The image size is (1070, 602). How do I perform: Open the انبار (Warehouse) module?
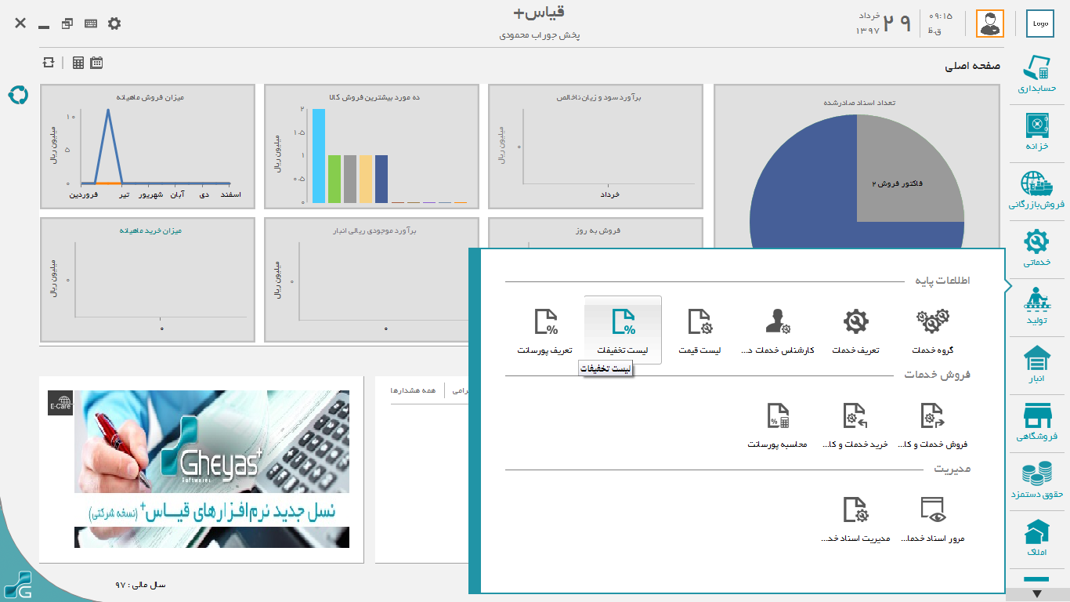(x=1036, y=365)
